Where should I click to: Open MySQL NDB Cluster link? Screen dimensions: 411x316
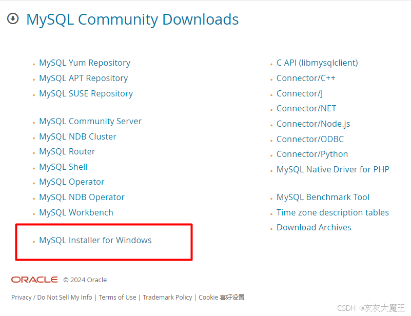(77, 136)
